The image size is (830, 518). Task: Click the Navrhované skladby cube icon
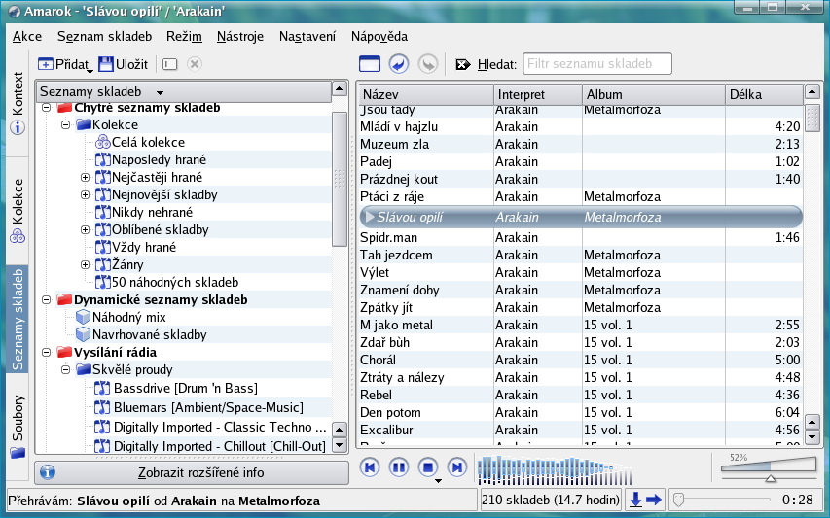[x=83, y=334]
